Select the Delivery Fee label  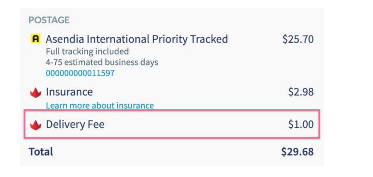(x=75, y=124)
